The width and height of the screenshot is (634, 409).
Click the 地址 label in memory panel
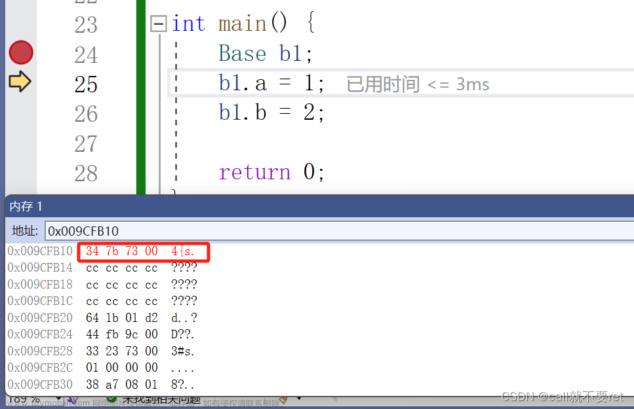[25, 231]
